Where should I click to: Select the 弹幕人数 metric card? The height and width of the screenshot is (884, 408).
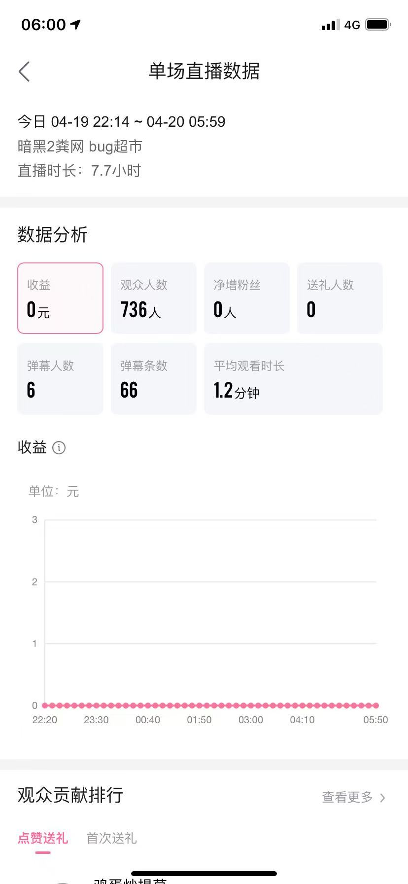[60, 379]
